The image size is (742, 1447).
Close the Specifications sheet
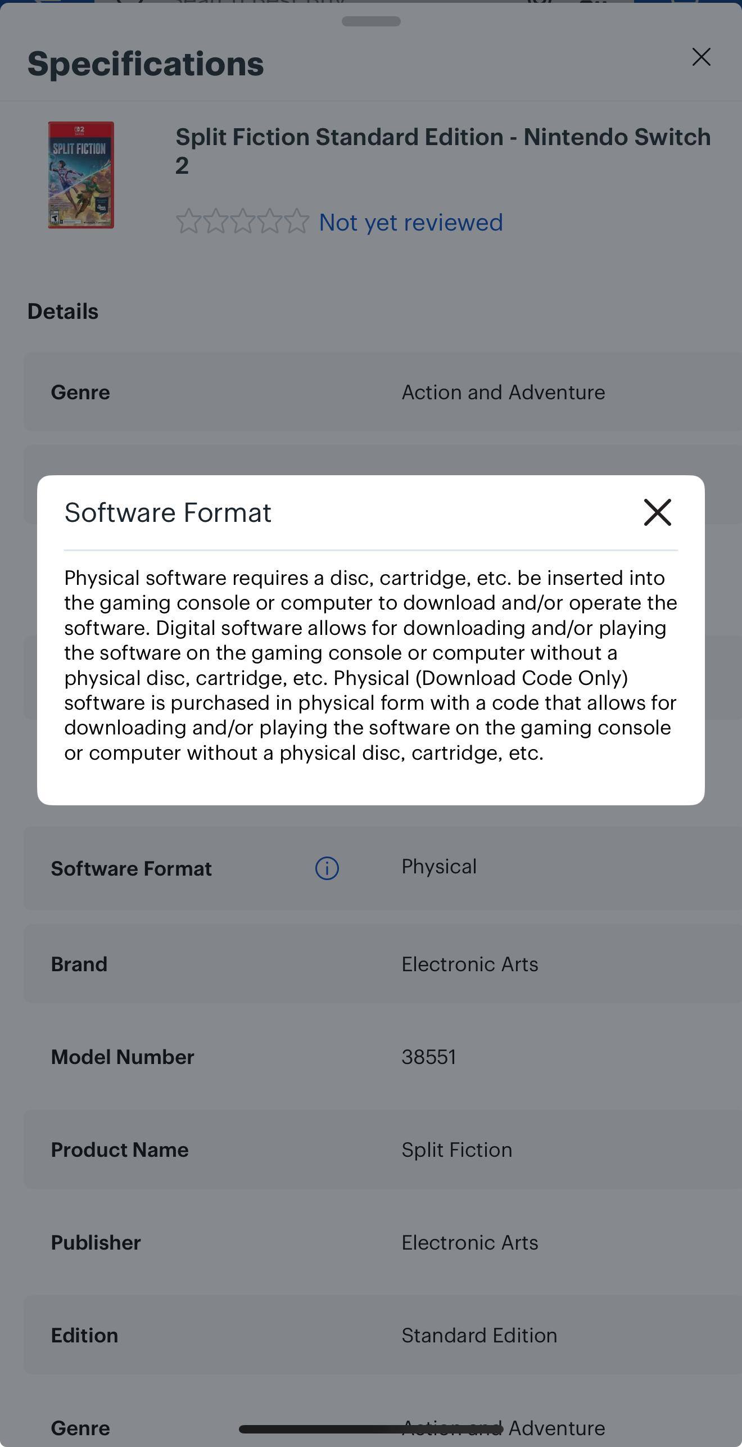point(701,57)
